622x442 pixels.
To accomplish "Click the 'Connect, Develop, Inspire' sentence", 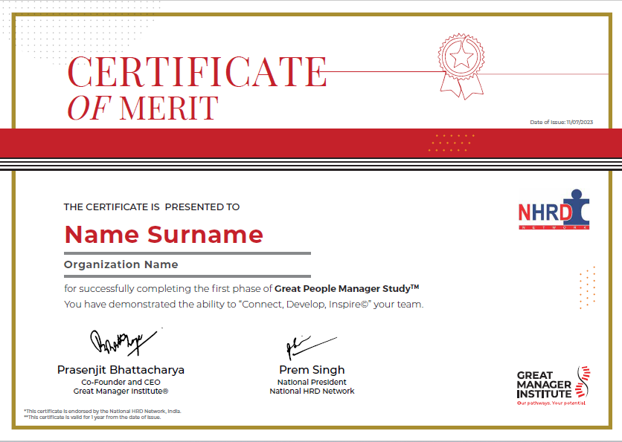I will click(244, 305).
